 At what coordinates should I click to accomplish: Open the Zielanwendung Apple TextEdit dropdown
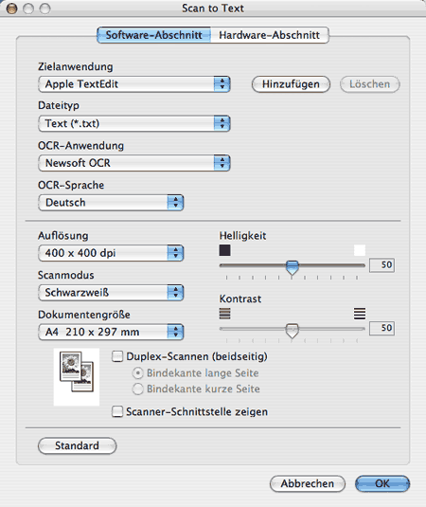pyautogui.click(x=134, y=84)
